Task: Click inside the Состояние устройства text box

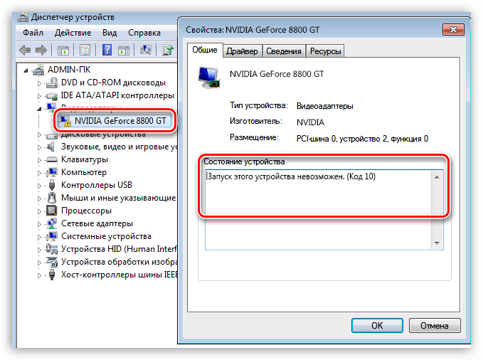Action: [x=318, y=210]
